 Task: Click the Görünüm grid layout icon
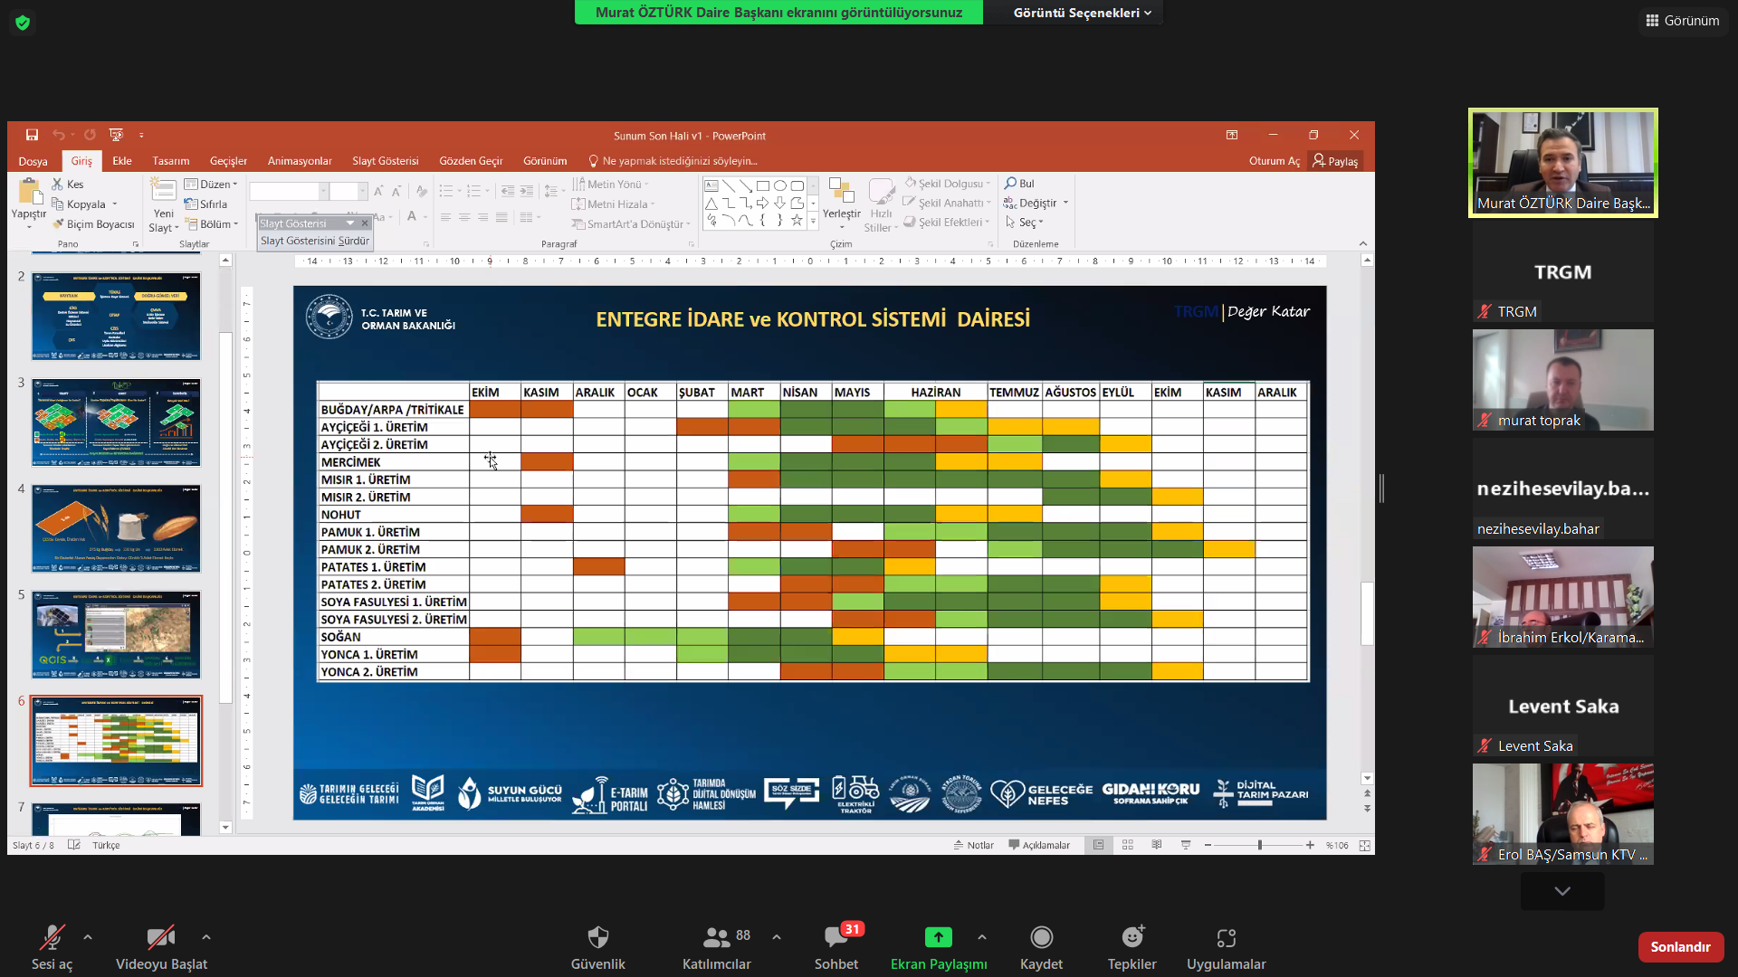coord(1652,20)
